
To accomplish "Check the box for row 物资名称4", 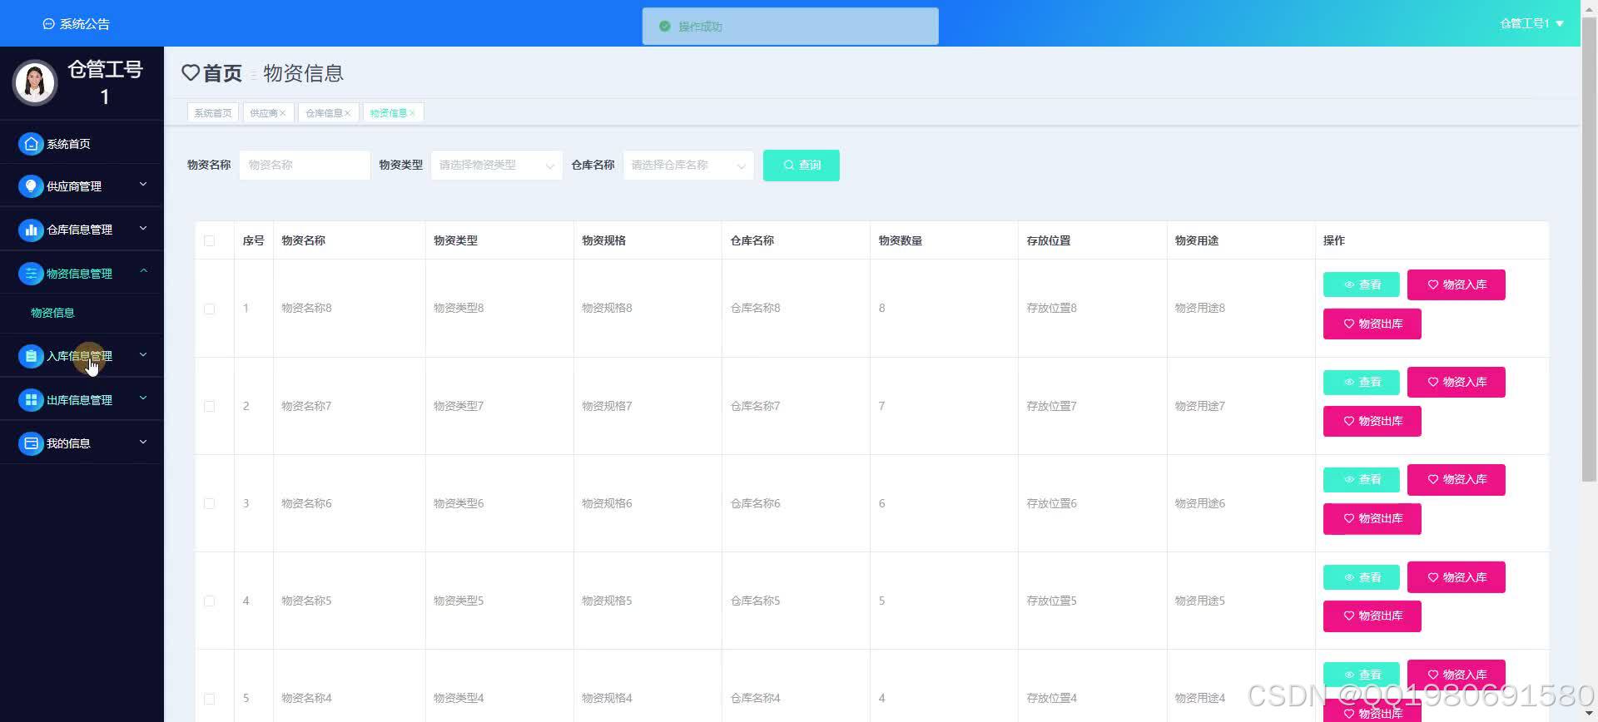I will point(209,699).
